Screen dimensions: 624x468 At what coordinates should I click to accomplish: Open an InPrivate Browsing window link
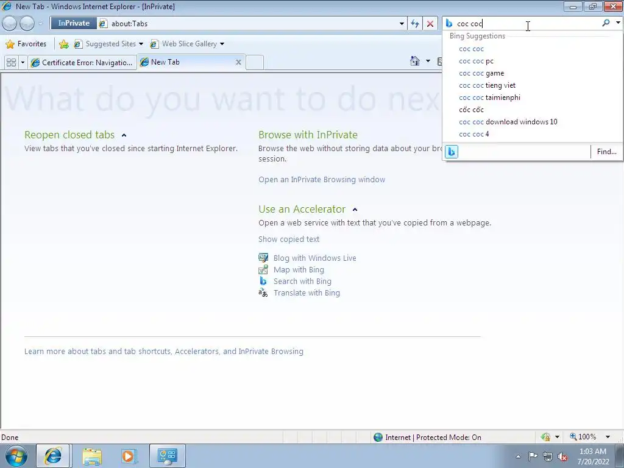pos(322,180)
